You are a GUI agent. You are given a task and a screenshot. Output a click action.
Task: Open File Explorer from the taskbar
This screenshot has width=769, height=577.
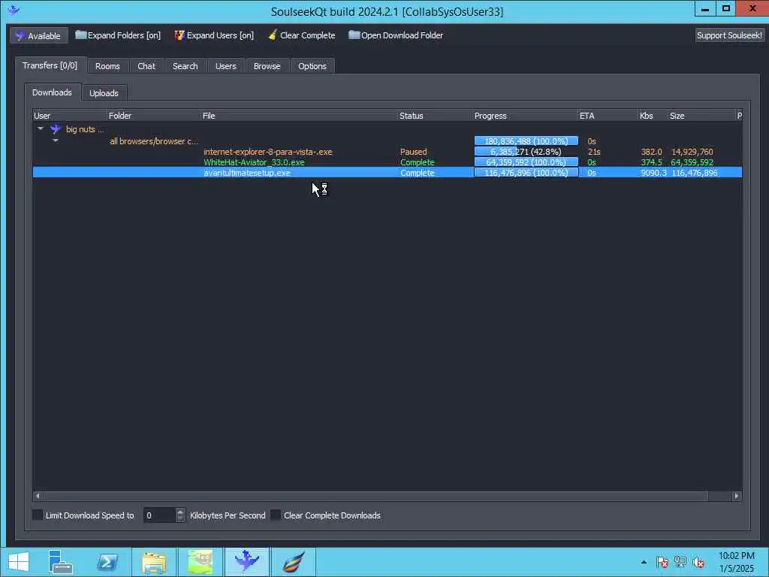[x=154, y=562]
